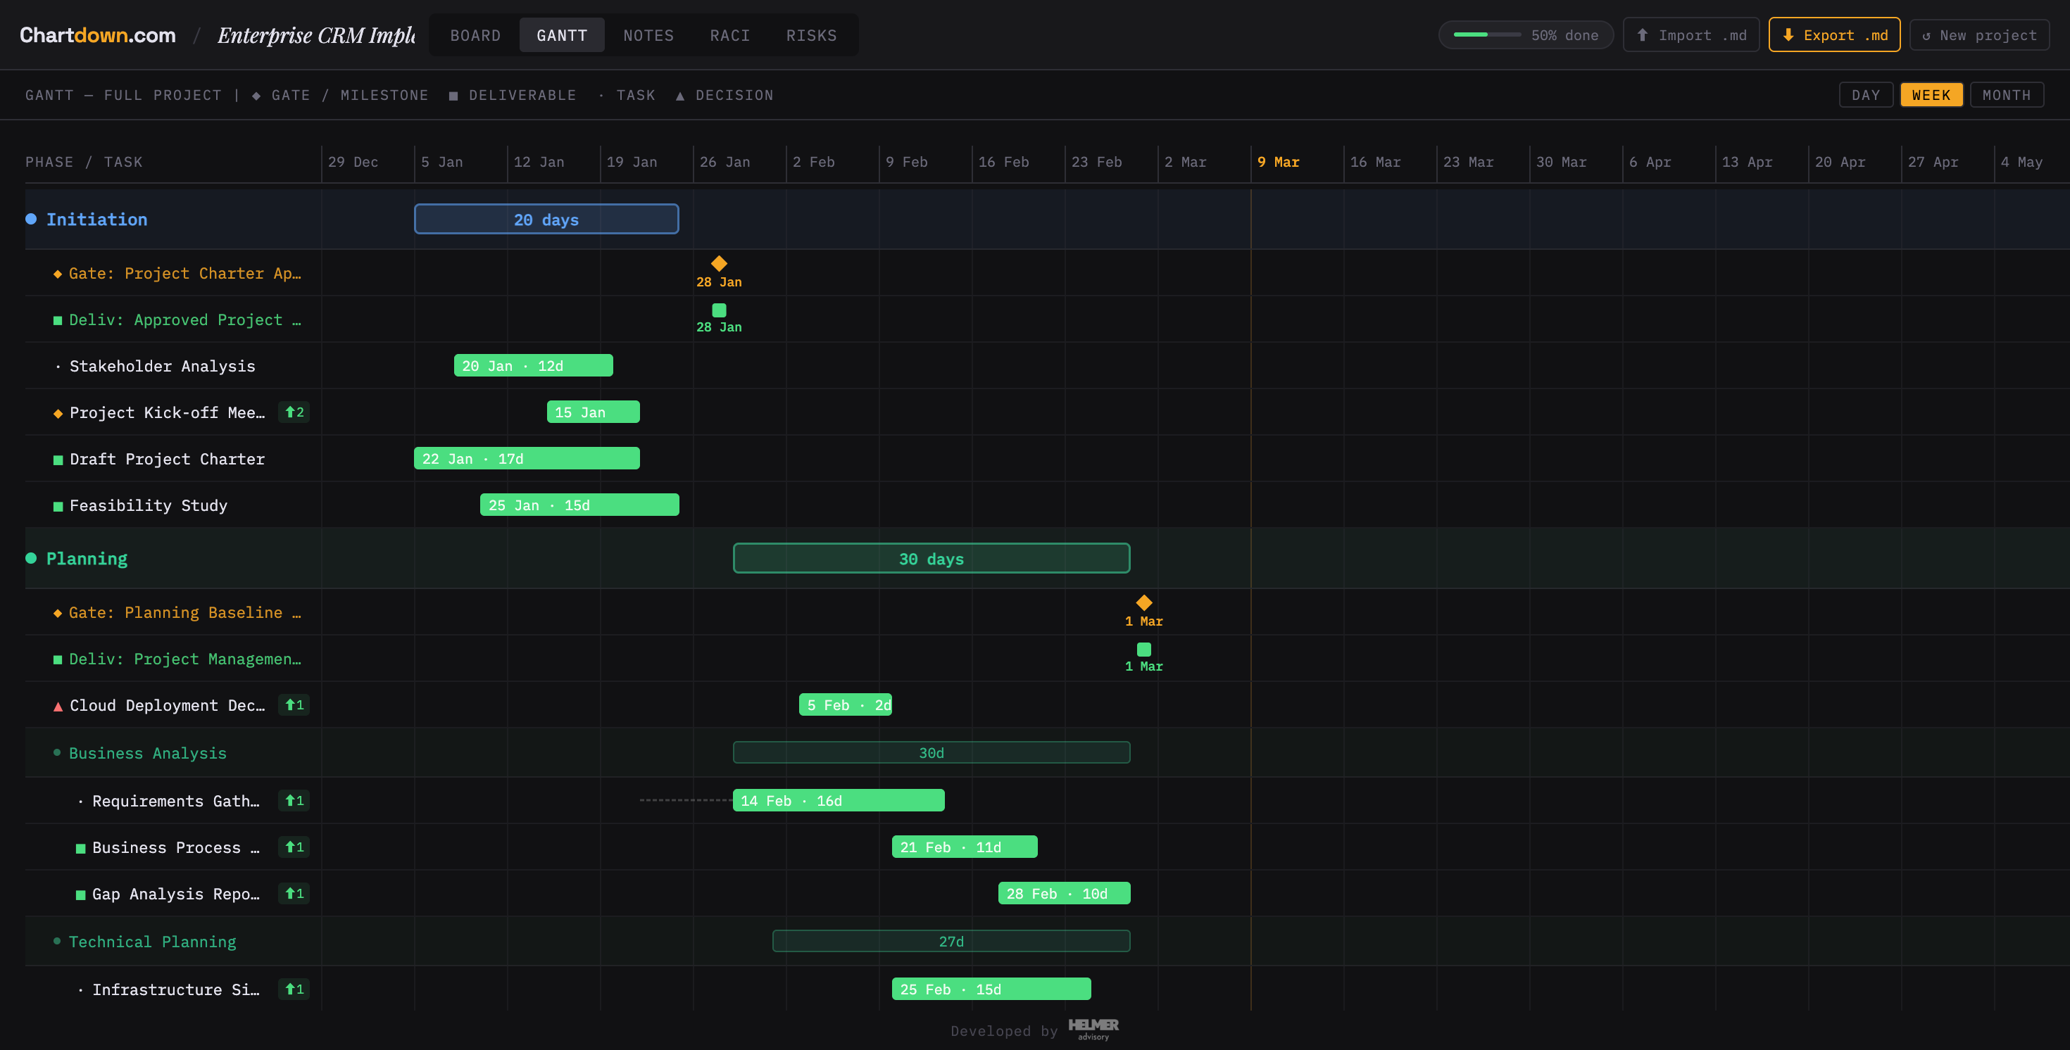Screen dimensions: 2070x1050
Task: Keep WEEK view selected
Action: (x=1932, y=94)
